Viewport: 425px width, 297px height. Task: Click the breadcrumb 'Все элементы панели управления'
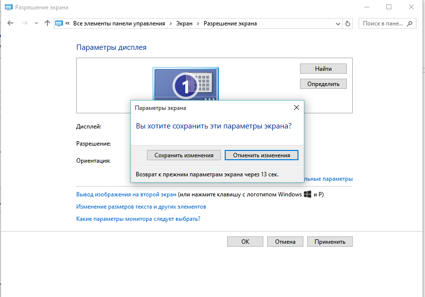pyautogui.click(x=119, y=23)
